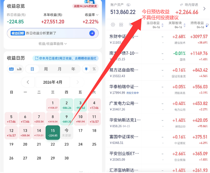Tap holding gain +1149.76
Viewport: 210px width, 173px height.
199,53
